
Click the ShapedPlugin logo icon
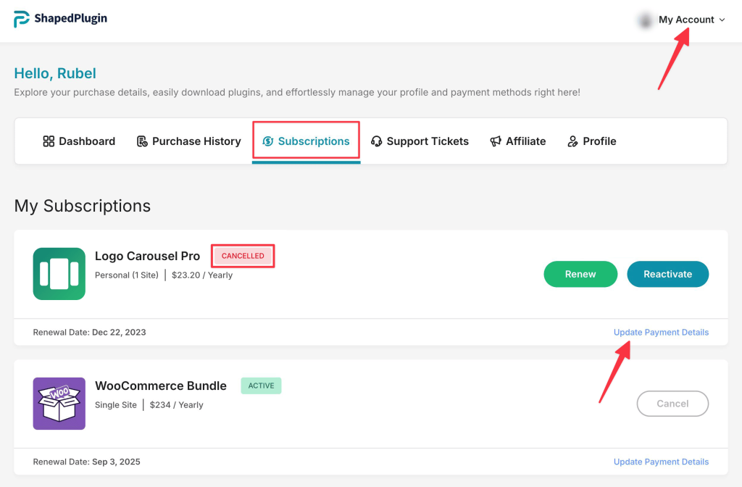(x=22, y=20)
